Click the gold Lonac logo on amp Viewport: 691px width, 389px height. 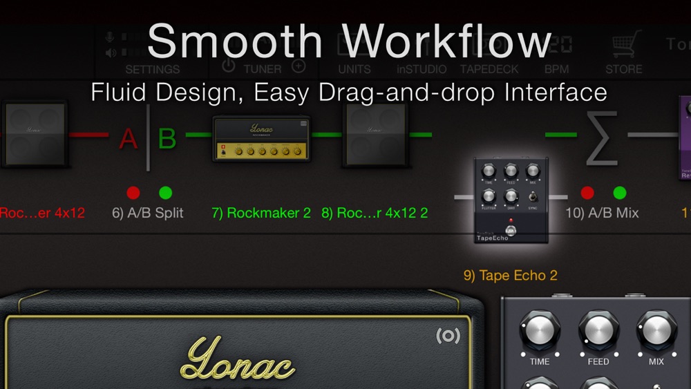[238, 358]
